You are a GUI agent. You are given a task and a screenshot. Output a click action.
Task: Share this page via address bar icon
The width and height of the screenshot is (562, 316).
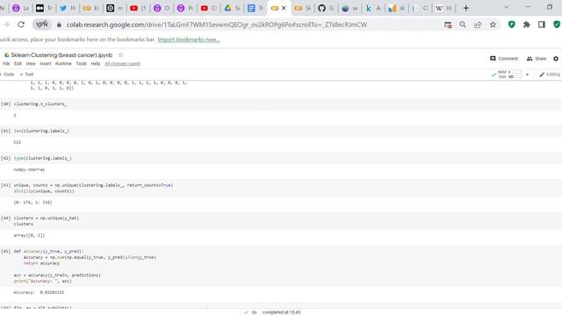[x=478, y=25]
